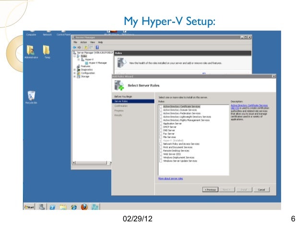This screenshot has width=306, height=230.
Task: Open the Computer desktop shortcut
Action: (x=31, y=34)
